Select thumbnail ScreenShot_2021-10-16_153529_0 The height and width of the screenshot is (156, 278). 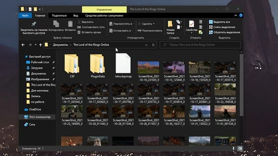pyautogui.click(x=200, y=71)
